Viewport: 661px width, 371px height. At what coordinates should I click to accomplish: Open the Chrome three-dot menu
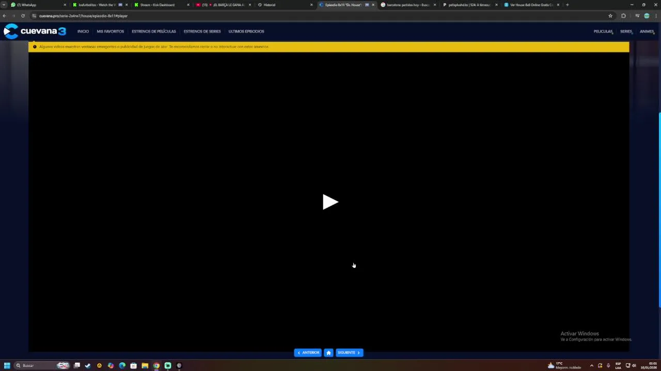(656, 16)
